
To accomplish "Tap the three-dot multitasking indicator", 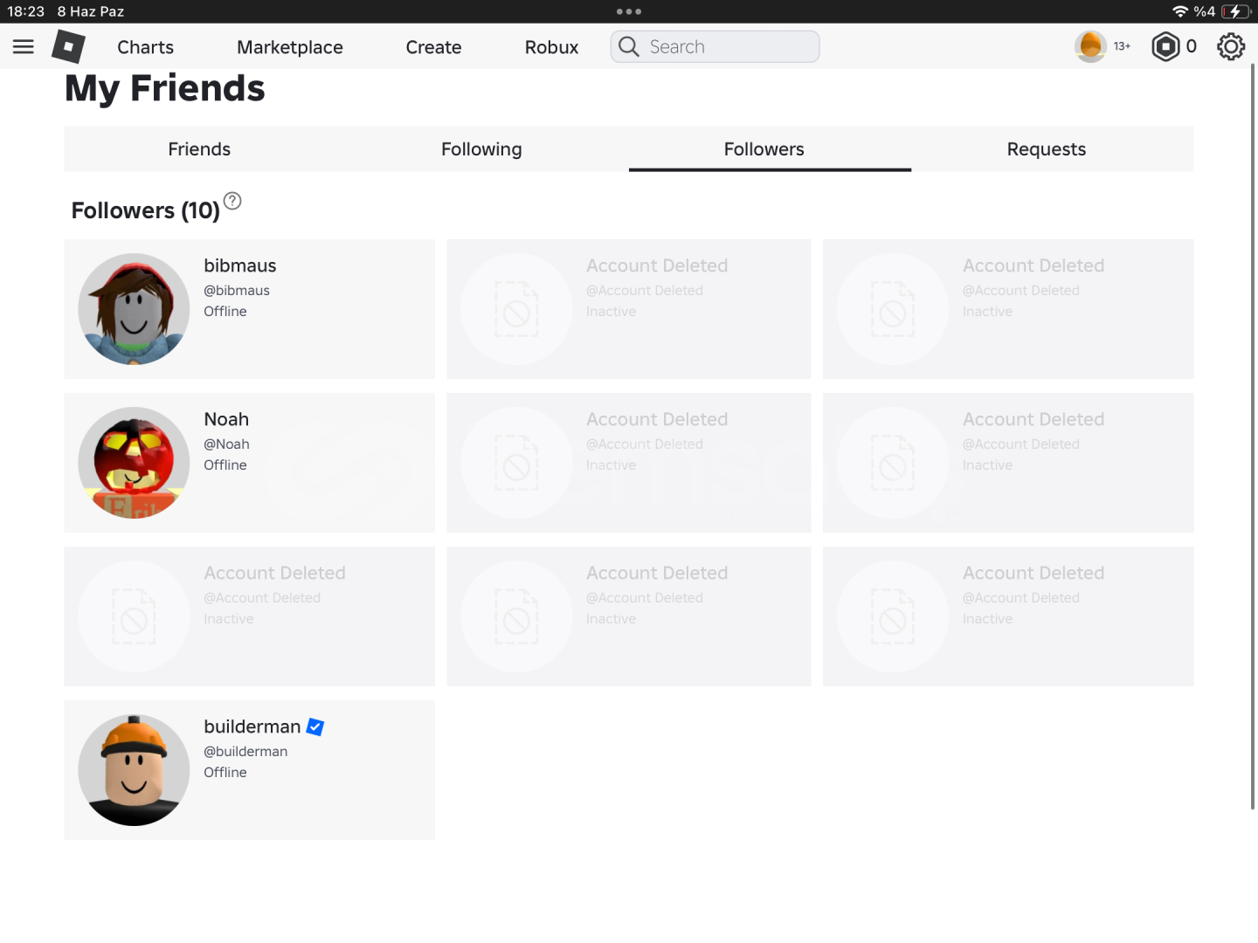I will 629,11.
